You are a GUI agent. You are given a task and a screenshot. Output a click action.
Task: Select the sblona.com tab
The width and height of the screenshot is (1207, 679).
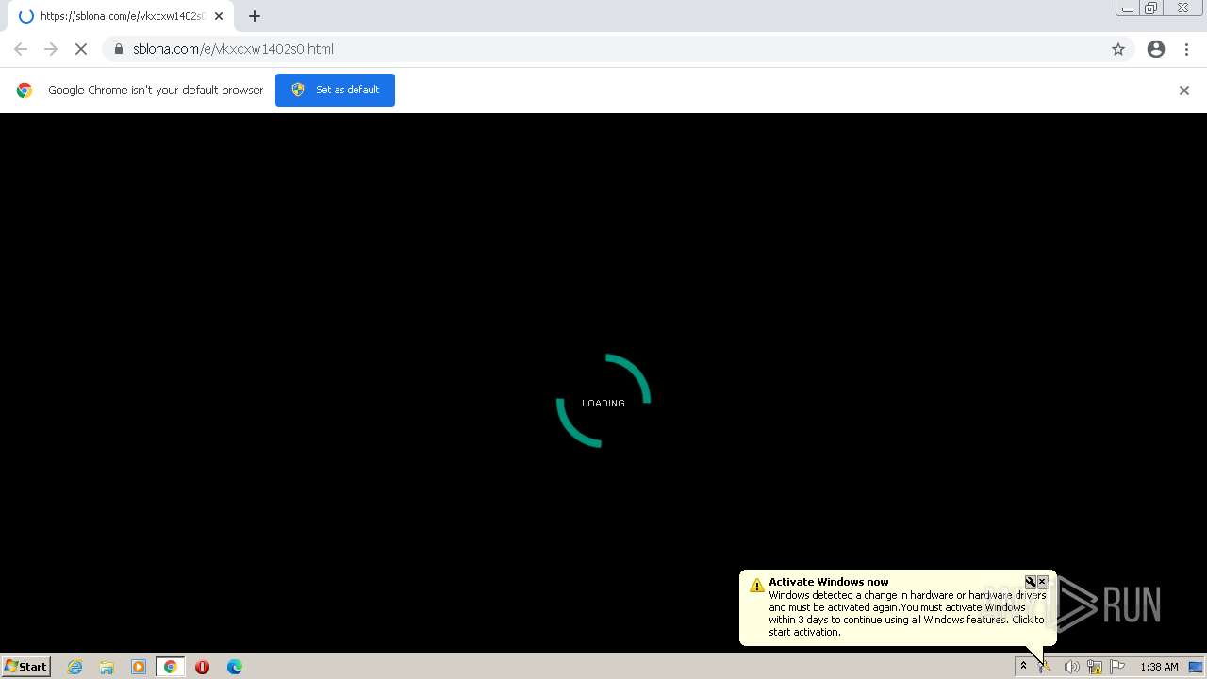(x=121, y=16)
